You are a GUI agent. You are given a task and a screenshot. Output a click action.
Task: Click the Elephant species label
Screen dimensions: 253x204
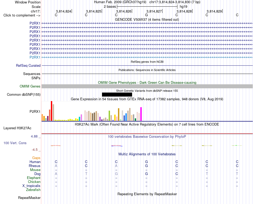pos(34,178)
